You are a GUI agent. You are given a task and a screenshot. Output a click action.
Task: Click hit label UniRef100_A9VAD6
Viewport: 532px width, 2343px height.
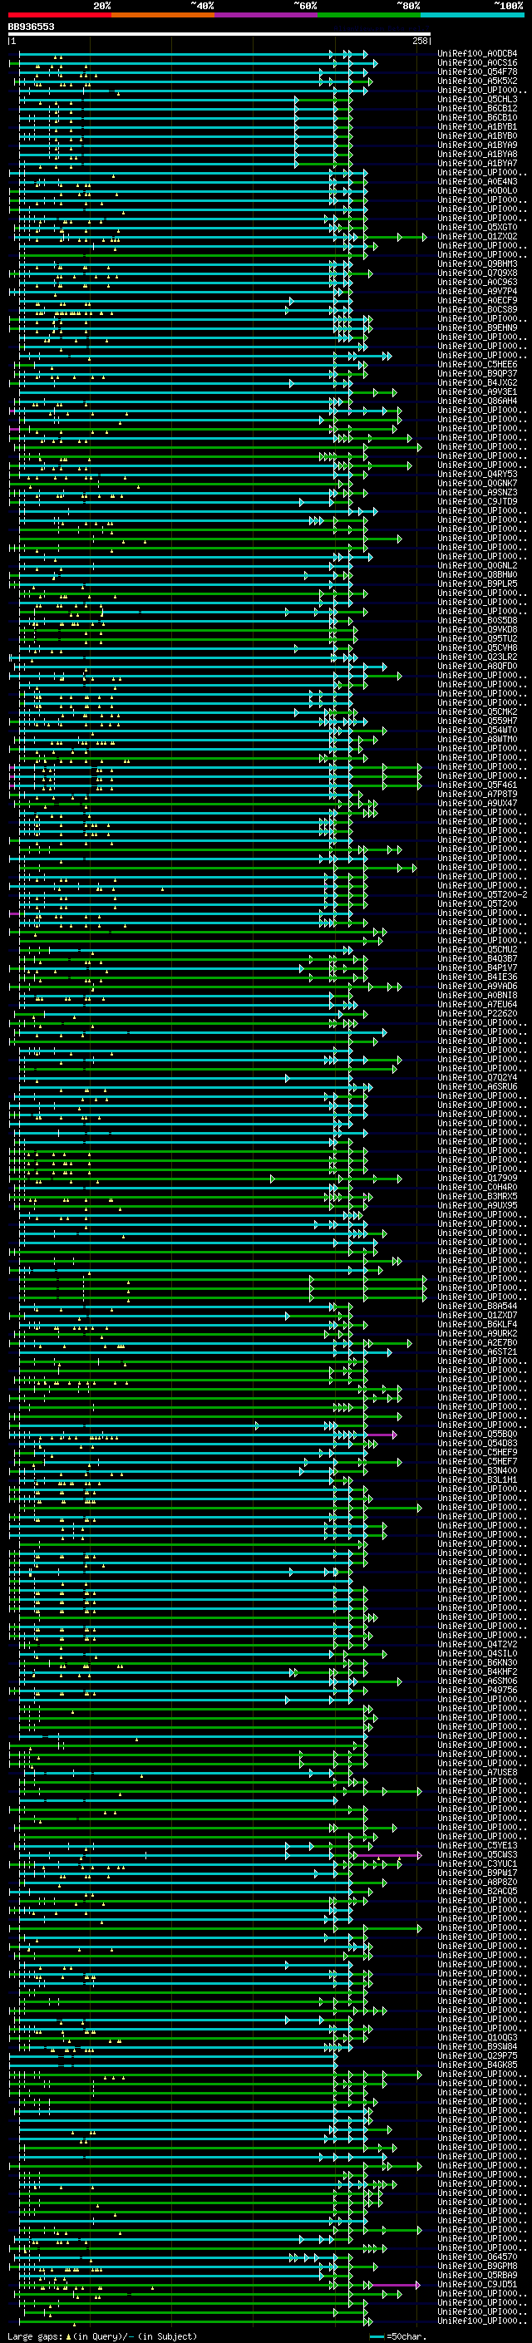tap(477, 987)
